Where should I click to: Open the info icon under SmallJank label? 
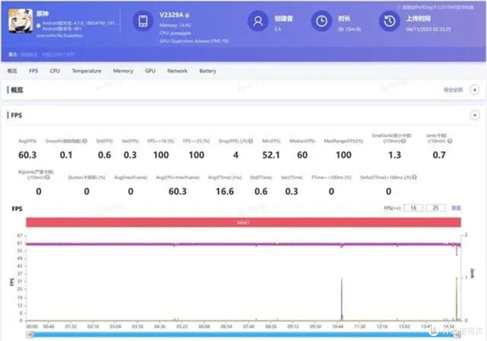coord(403,141)
